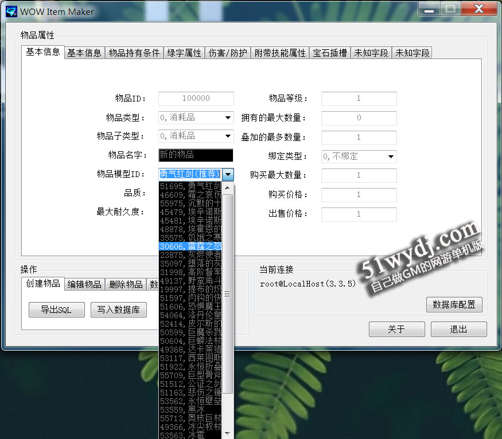Image resolution: width=502 pixels, height=439 pixels.
Task: Pick list entry 45481 埃辛诺斯
Action: point(190,221)
